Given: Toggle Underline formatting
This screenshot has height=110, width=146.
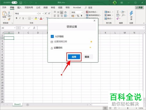Looking at the screenshot, I should (23, 18).
